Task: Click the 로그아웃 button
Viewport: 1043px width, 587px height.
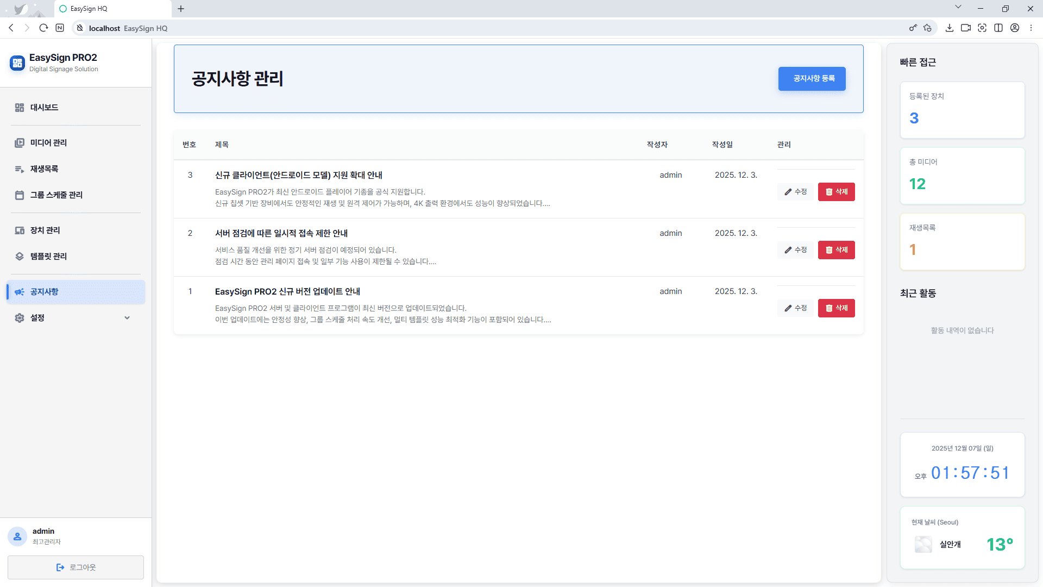Action: pyautogui.click(x=76, y=567)
